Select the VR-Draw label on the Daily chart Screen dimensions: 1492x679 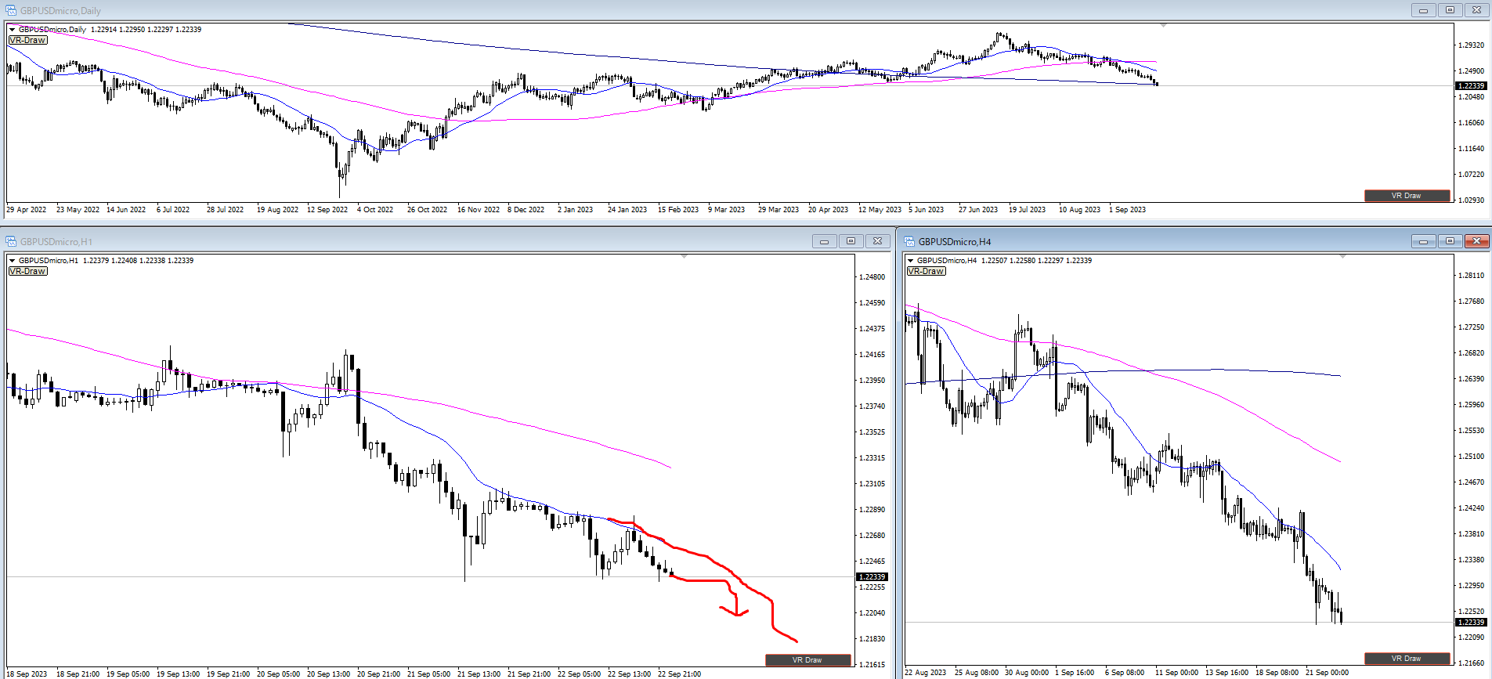pyautogui.click(x=28, y=40)
